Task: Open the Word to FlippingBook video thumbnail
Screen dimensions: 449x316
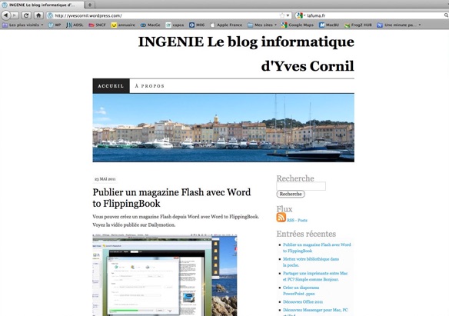Action: tap(165, 275)
